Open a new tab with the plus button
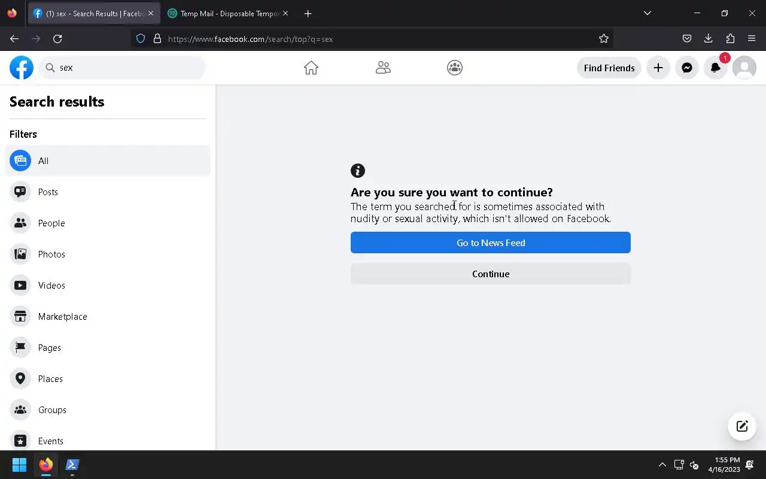 coord(308,13)
